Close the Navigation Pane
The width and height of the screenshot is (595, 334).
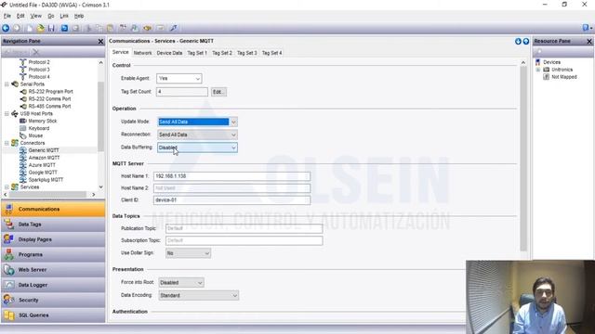[100, 41]
